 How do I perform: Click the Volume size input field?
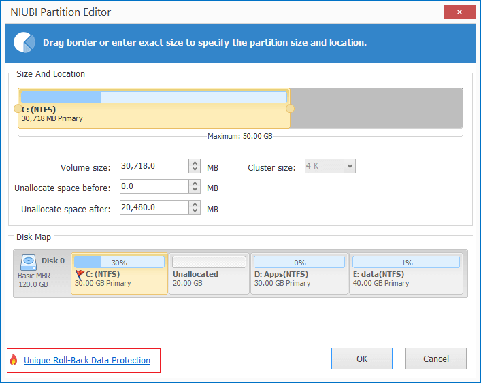point(154,166)
